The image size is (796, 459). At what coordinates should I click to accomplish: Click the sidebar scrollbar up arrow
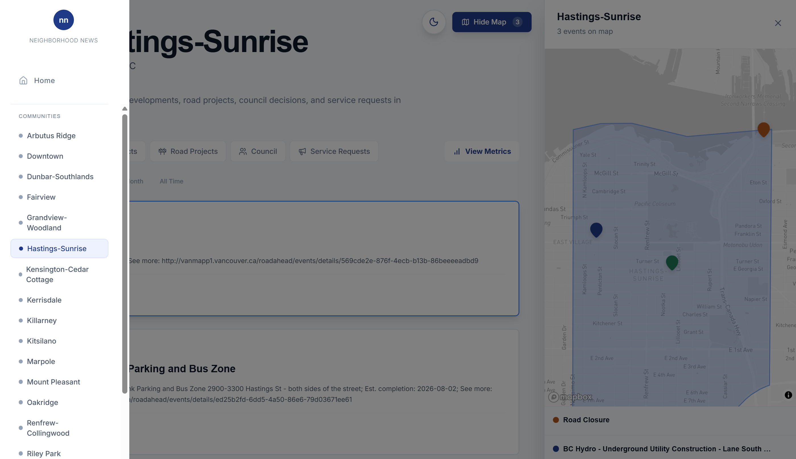(x=125, y=109)
